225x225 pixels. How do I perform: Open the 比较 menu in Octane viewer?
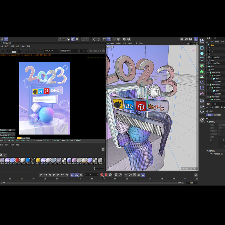click(12, 46)
